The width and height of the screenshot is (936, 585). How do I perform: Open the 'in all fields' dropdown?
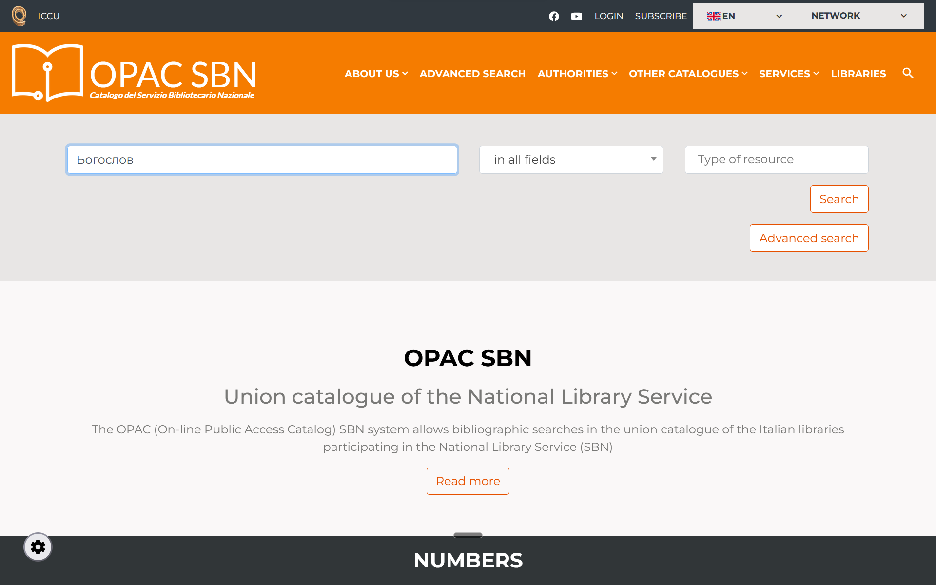570,160
